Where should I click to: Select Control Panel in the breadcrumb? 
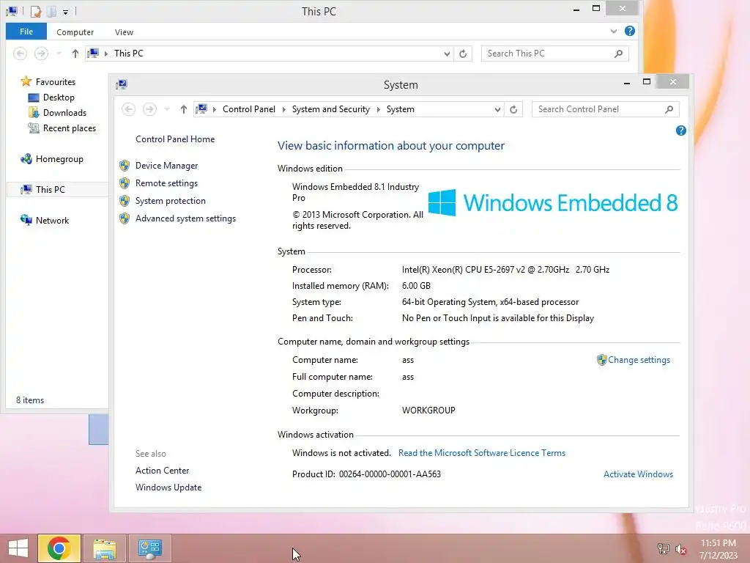[x=249, y=110]
